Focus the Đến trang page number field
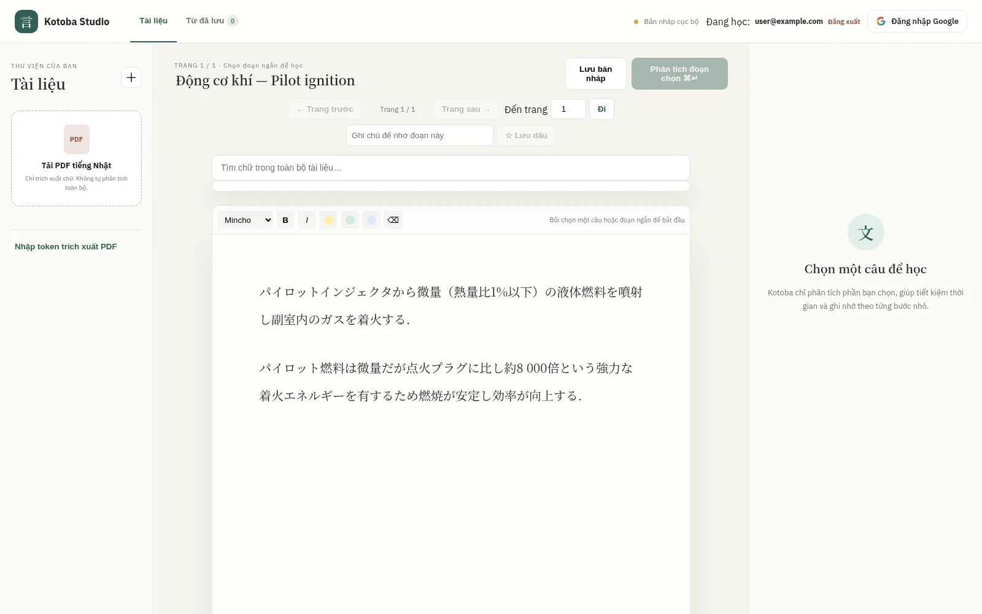This screenshot has height=614, width=982. pos(568,109)
